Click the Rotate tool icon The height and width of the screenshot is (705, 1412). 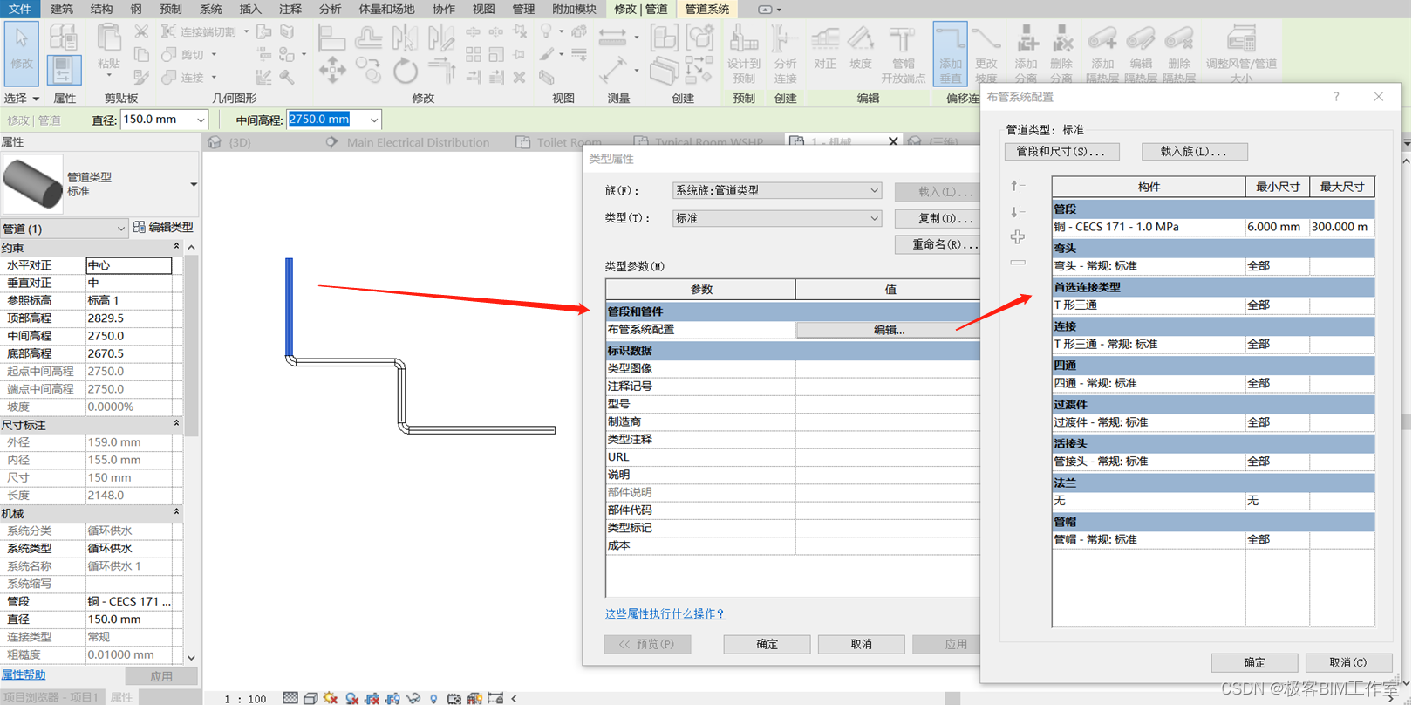click(405, 71)
